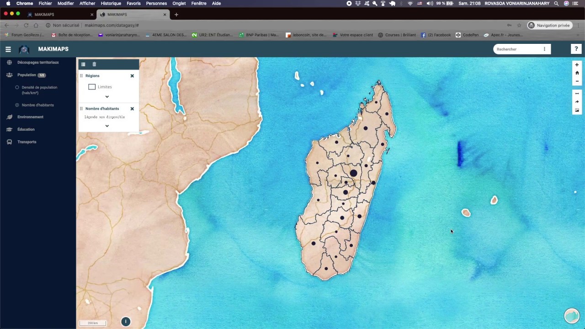Image resolution: width=585 pixels, height=329 pixels.
Task: Open help via question mark button
Action: tap(576, 49)
